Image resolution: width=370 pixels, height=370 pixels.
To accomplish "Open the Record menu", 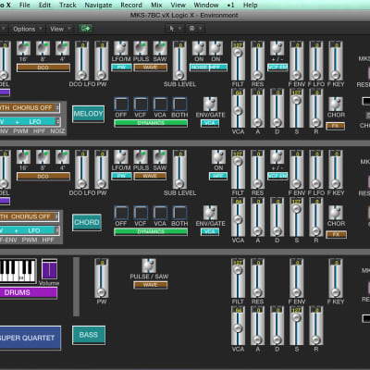I will click(x=131, y=5).
